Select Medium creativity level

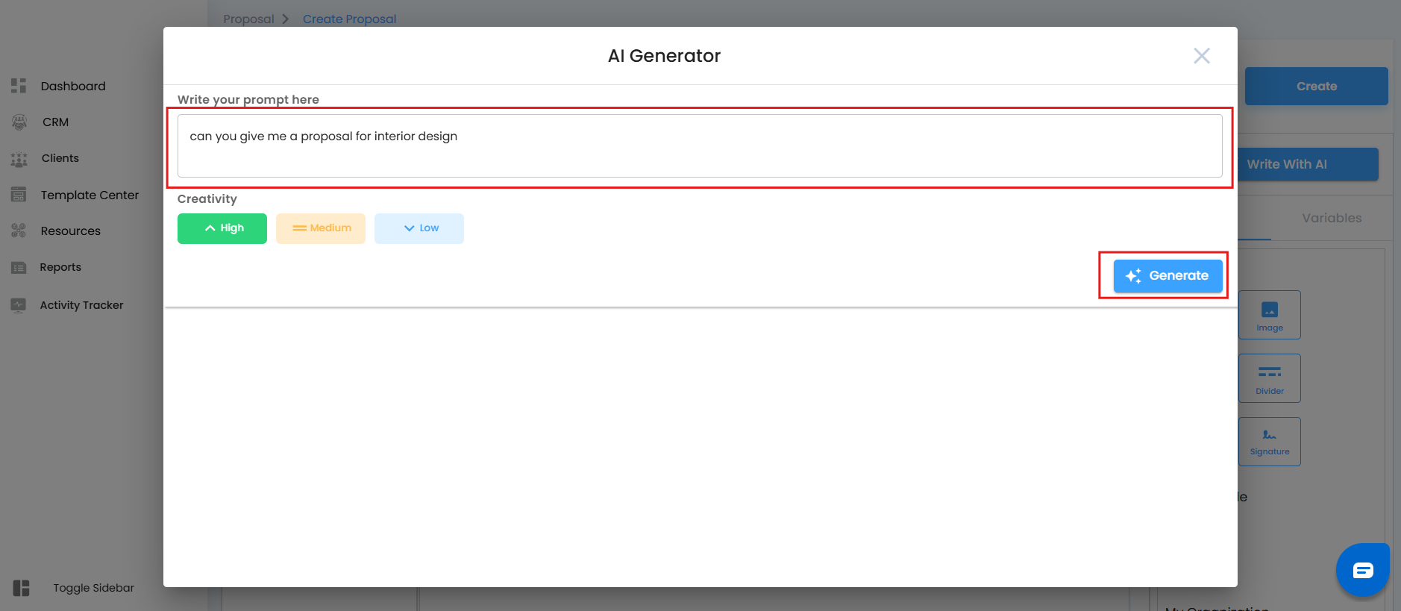321,228
